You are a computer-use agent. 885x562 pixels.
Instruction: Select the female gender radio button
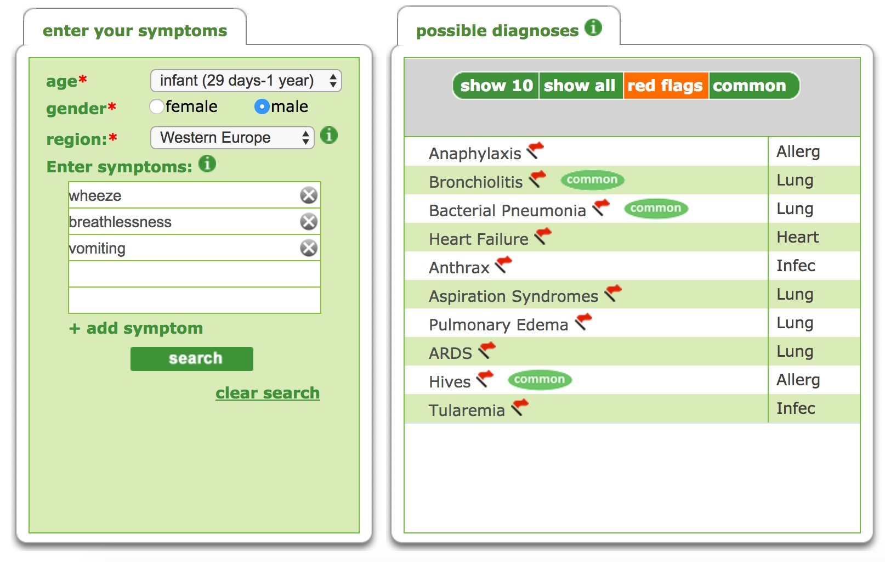[157, 107]
